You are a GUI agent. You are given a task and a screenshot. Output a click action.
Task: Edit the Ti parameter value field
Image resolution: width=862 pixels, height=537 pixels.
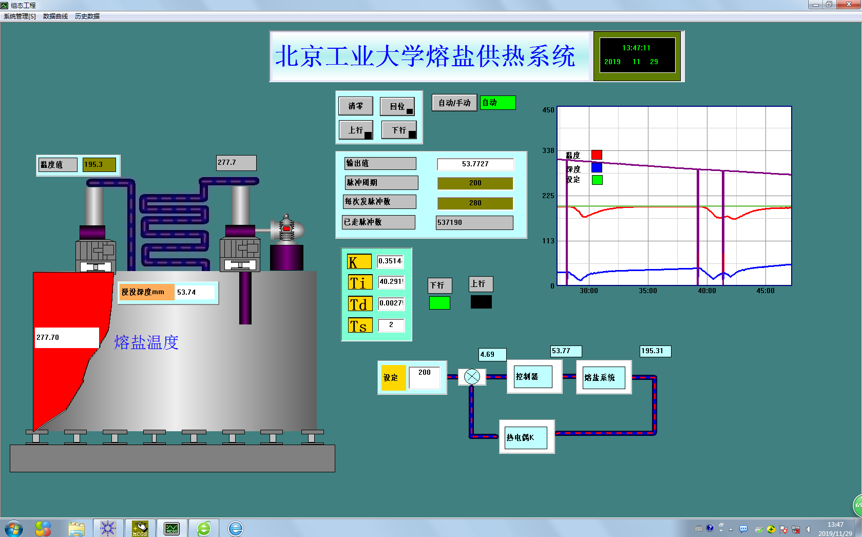(x=391, y=282)
